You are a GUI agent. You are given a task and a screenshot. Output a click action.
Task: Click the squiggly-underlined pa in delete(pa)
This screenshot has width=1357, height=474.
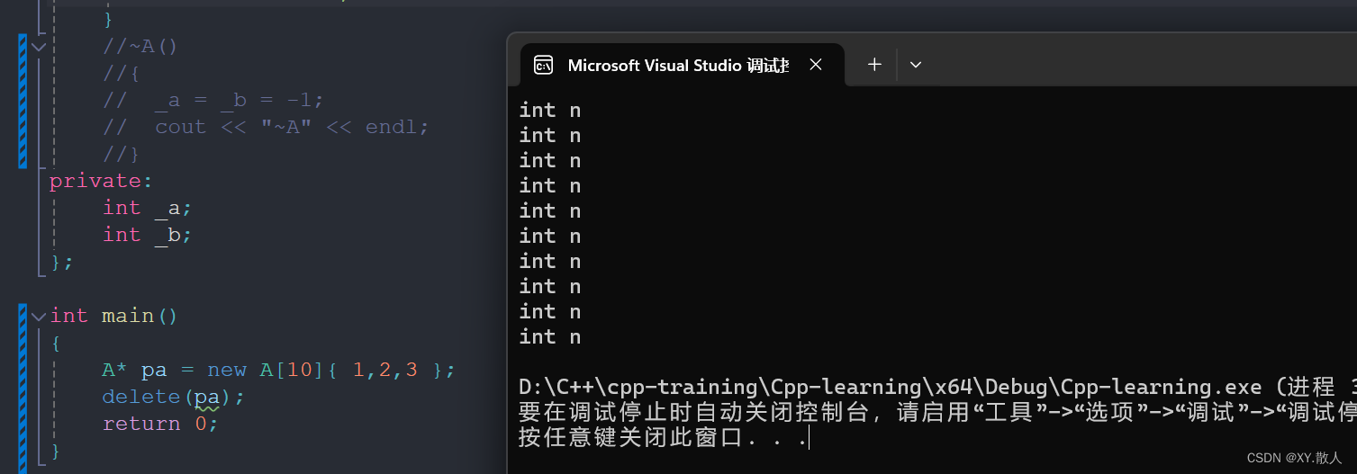[x=209, y=397]
